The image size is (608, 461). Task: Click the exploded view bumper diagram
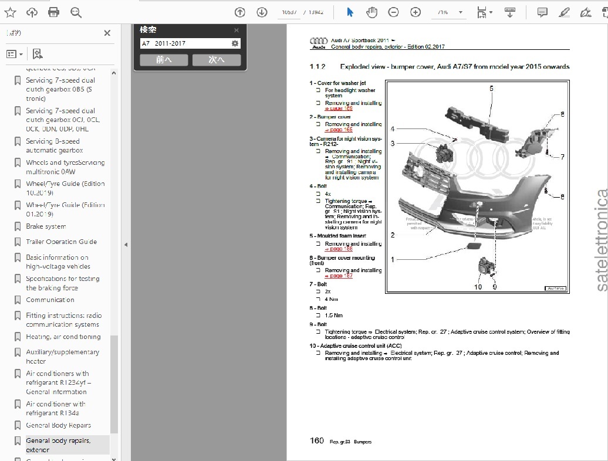[x=477, y=187]
